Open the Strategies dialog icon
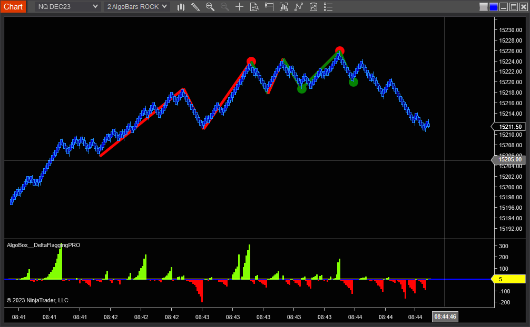530x327 pixels. coord(299,7)
